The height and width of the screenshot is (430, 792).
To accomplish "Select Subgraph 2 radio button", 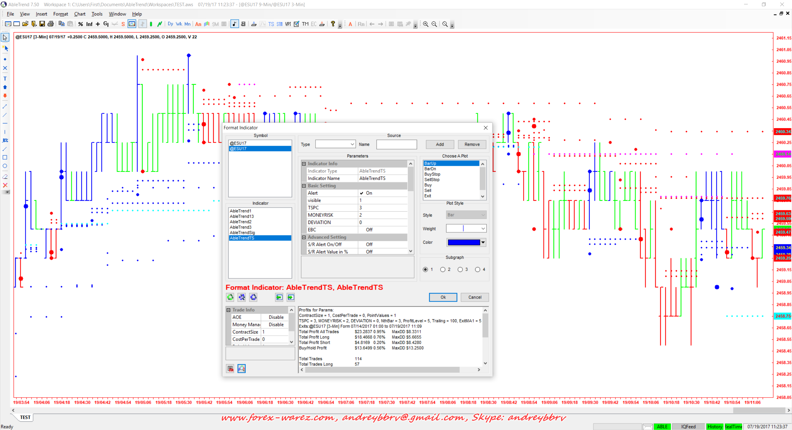I will [443, 269].
